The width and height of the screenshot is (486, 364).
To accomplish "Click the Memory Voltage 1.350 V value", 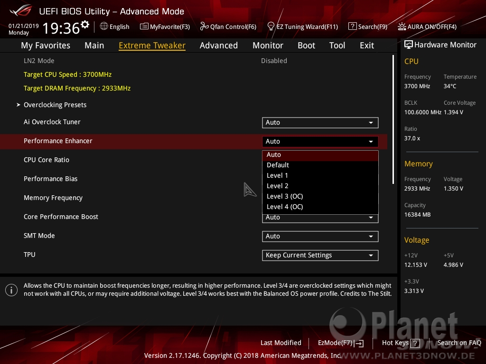I will pyautogui.click(x=453, y=189).
